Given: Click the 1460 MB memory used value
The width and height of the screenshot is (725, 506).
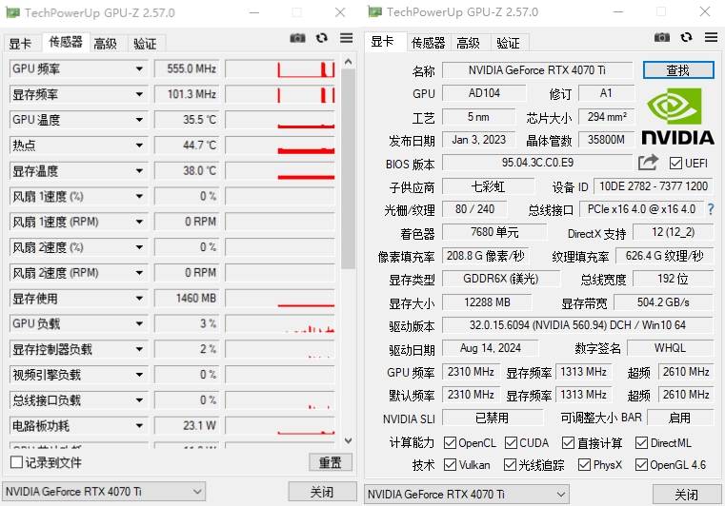Looking at the screenshot, I should (x=186, y=299).
